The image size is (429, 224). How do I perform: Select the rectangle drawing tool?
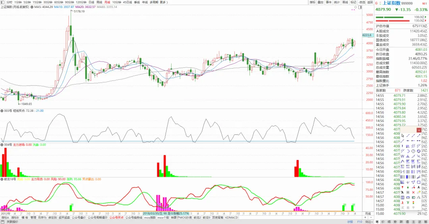coord(419,182)
